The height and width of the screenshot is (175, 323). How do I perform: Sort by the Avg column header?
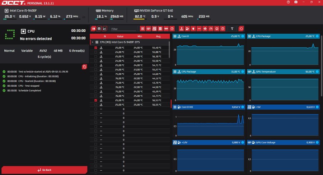click(x=158, y=36)
